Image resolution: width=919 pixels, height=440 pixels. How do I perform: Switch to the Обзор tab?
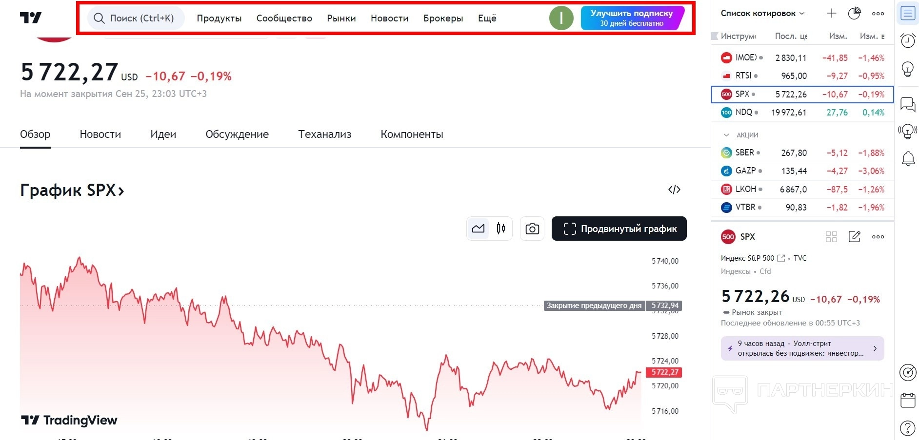click(35, 134)
